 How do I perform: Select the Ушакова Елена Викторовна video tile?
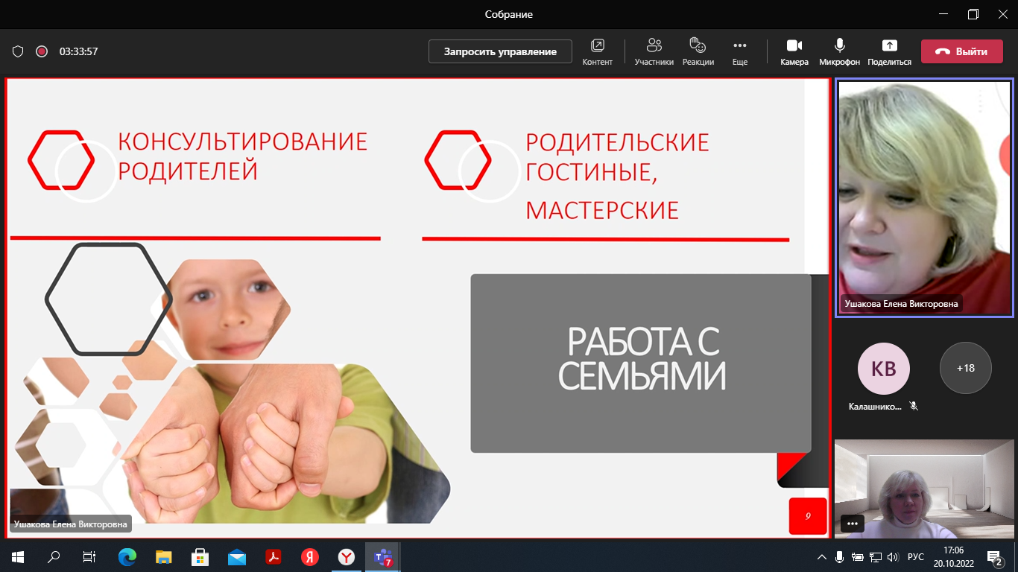click(x=923, y=198)
